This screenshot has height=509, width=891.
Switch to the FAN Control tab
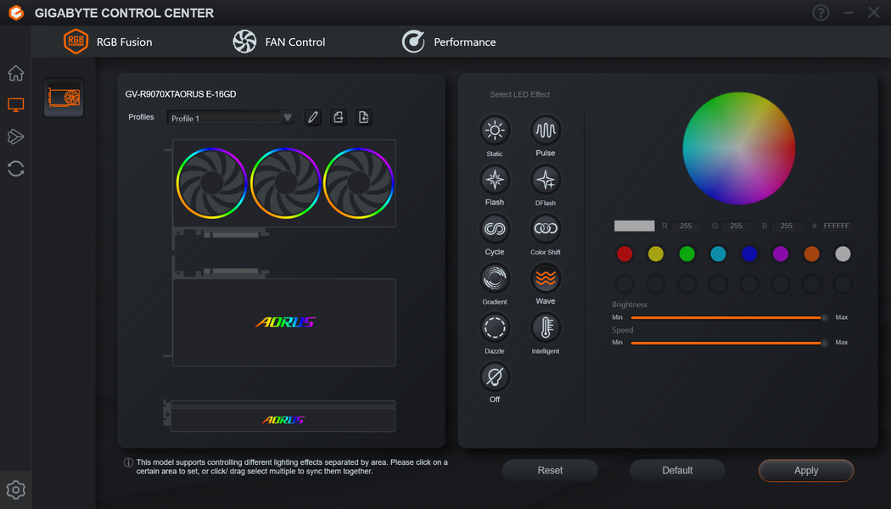point(279,42)
